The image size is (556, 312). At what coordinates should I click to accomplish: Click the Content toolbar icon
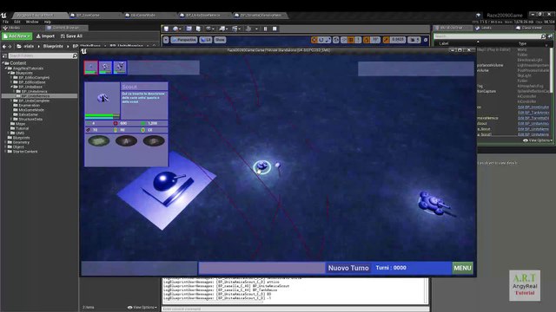click(x=189, y=29)
